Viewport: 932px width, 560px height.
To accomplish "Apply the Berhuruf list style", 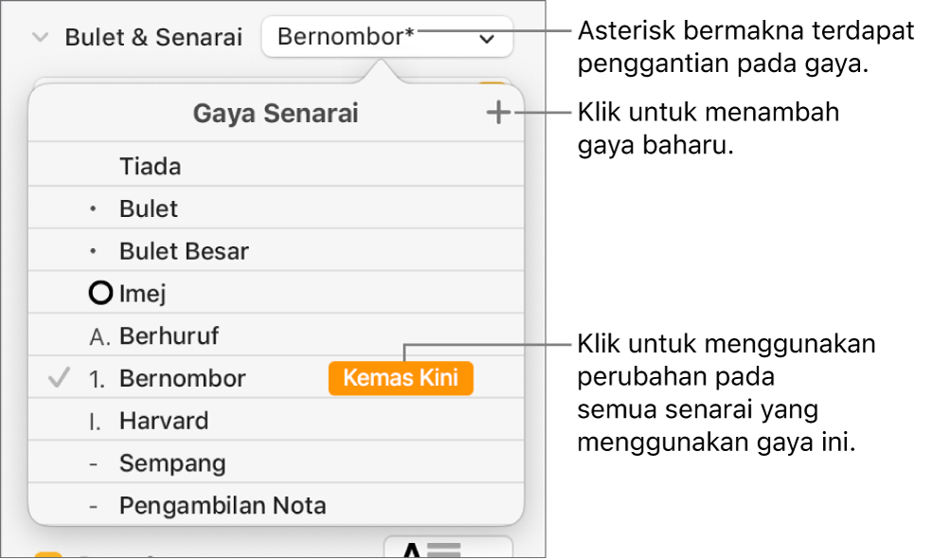I will point(170,336).
